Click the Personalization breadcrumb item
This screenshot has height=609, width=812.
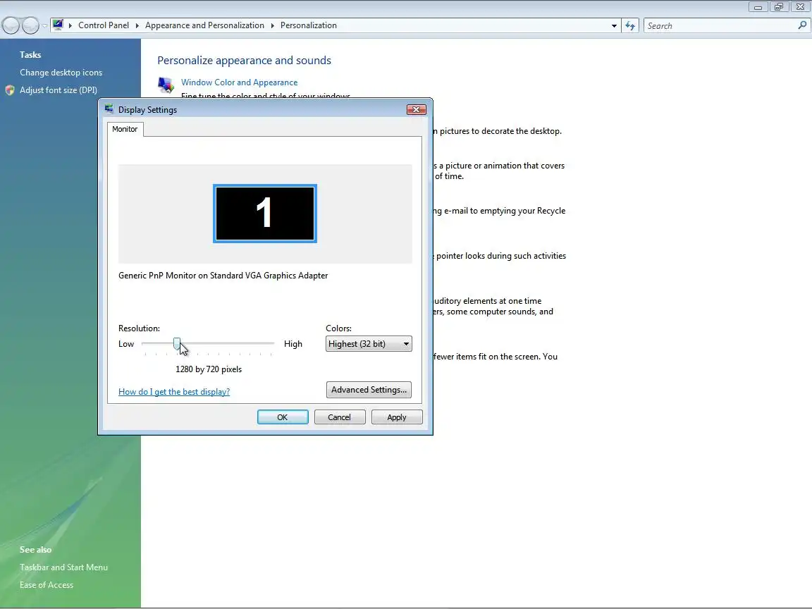[x=309, y=25]
